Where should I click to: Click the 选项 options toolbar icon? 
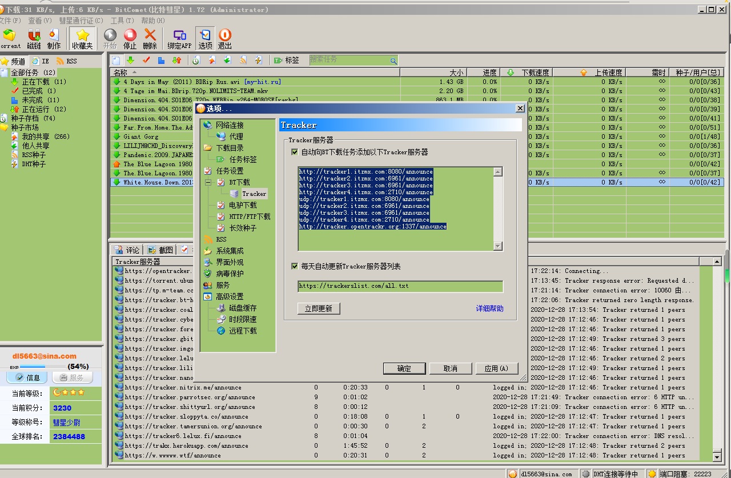coord(205,39)
